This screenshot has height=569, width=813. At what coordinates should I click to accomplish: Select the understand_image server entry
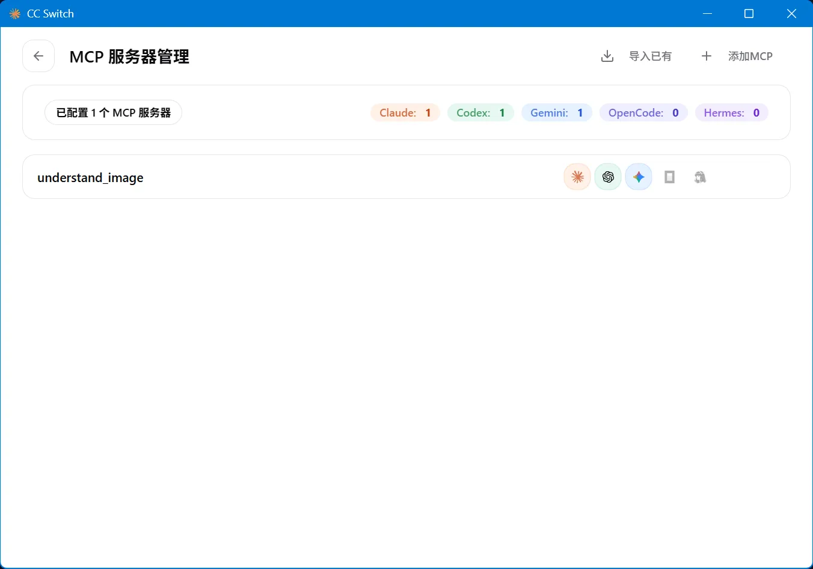click(x=406, y=177)
